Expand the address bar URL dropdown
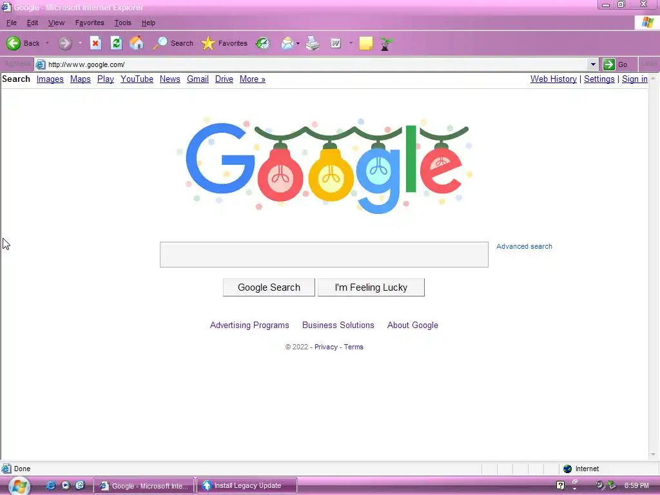 [593, 64]
